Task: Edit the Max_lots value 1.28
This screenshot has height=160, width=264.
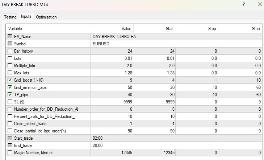Action: coord(112,73)
